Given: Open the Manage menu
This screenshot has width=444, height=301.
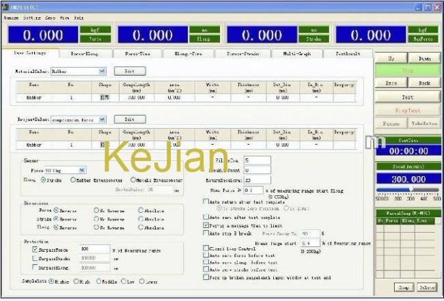Looking at the screenshot, I should (11, 16).
